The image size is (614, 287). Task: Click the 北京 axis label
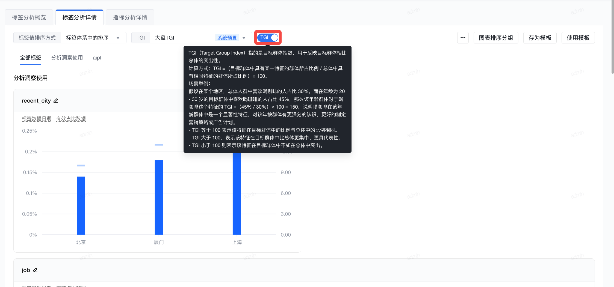coord(81,242)
